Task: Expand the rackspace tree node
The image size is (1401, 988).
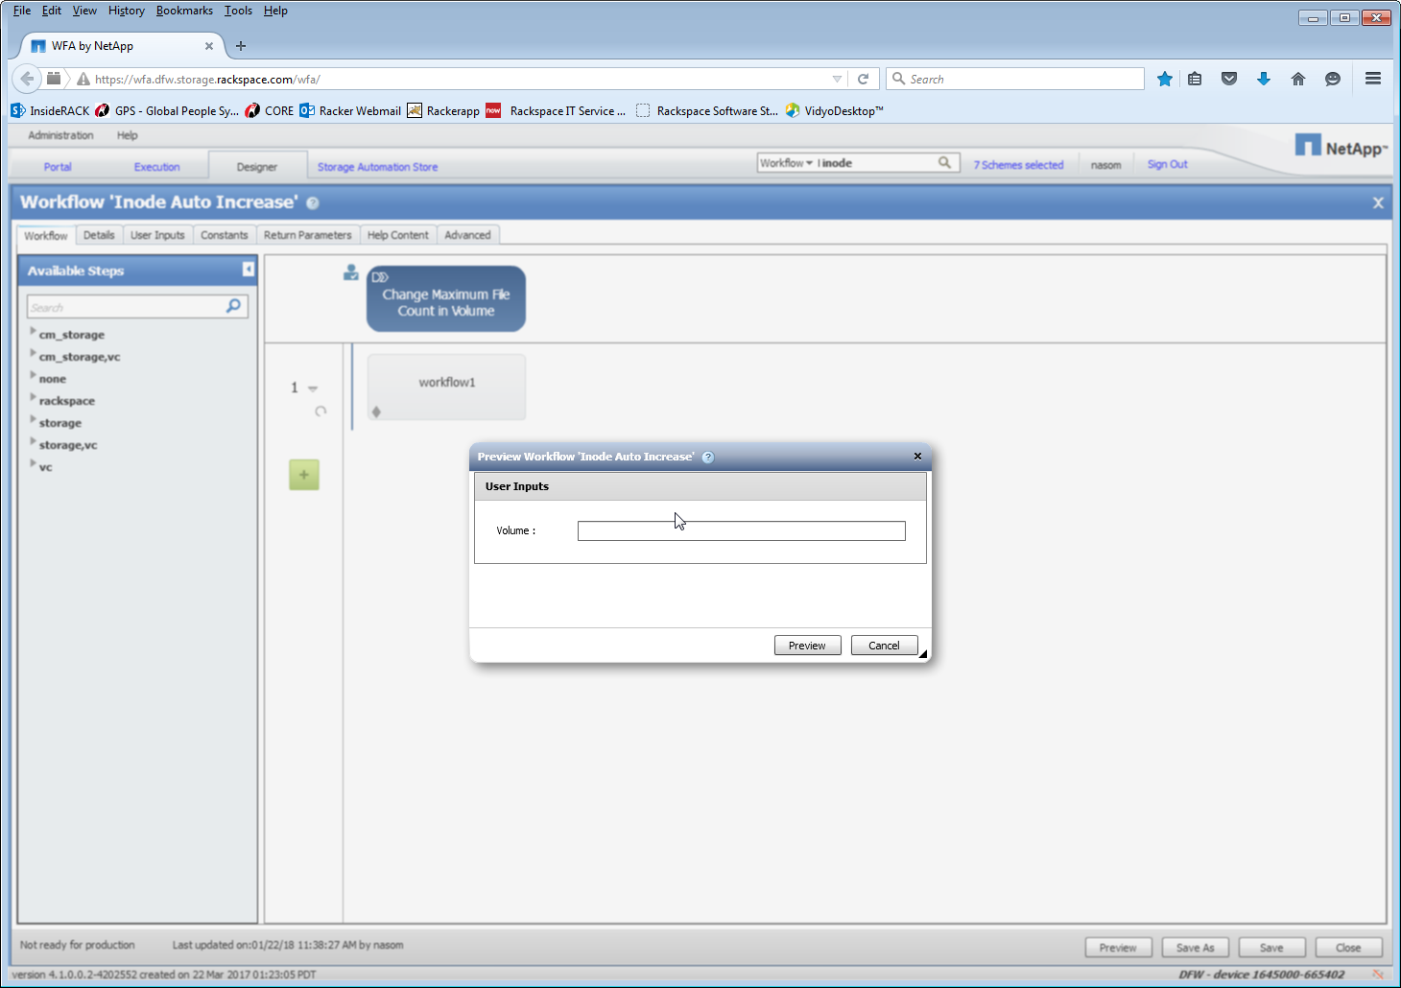Action: (33, 397)
